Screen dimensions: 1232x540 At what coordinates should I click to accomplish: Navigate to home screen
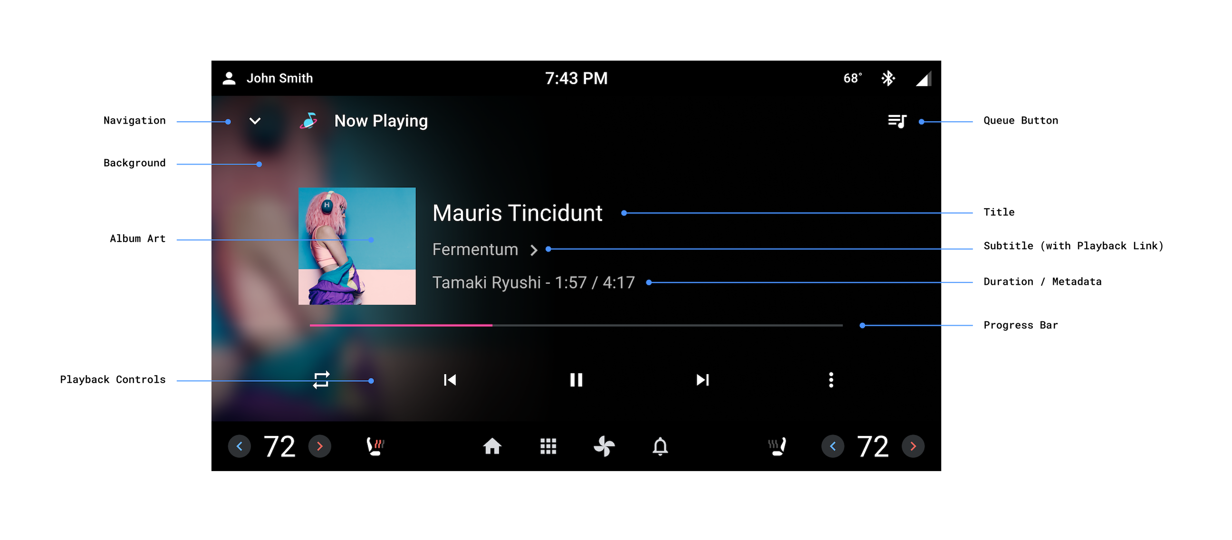pyautogui.click(x=492, y=446)
